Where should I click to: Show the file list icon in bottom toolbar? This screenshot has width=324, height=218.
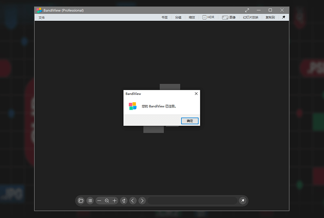tap(90, 201)
